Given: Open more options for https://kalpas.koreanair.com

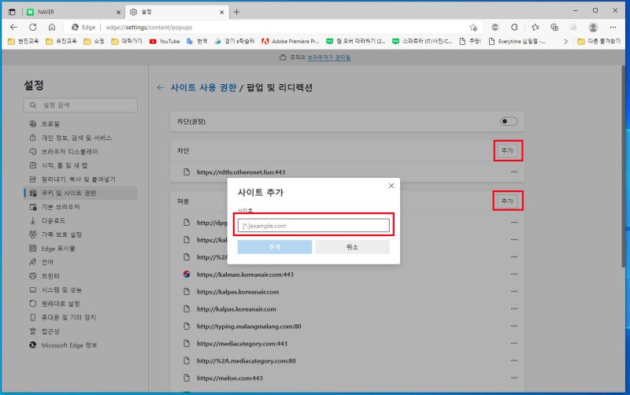Looking at the screenshot, I should click(x=514, y=291).
